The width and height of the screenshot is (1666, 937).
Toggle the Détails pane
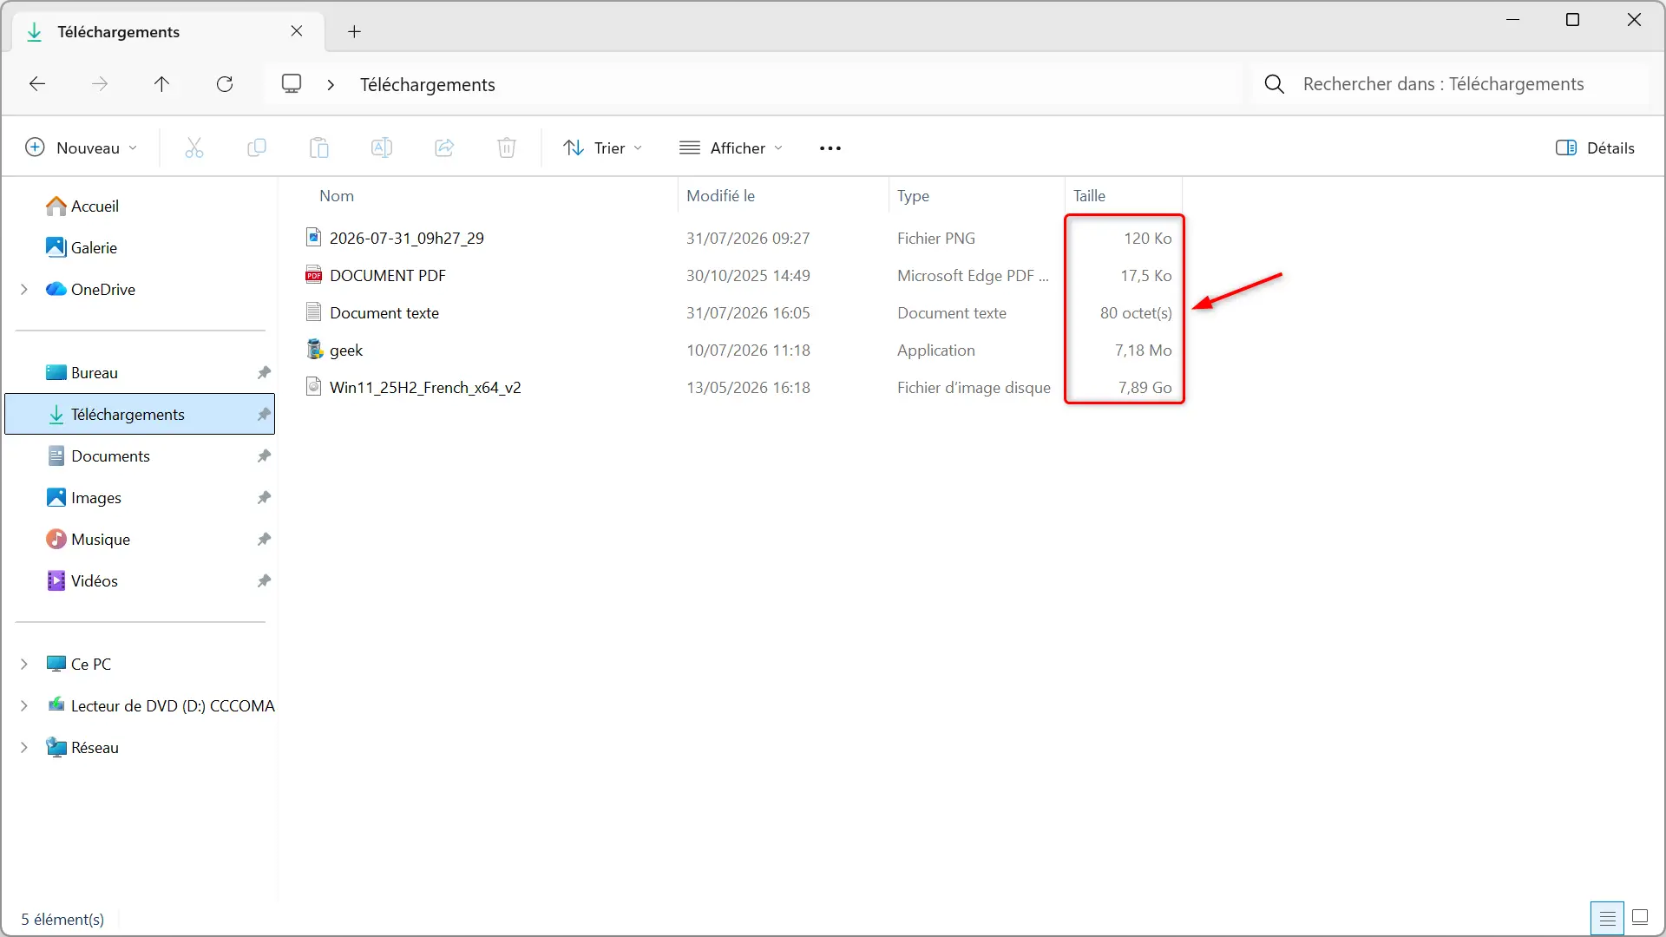(1595, 148)
